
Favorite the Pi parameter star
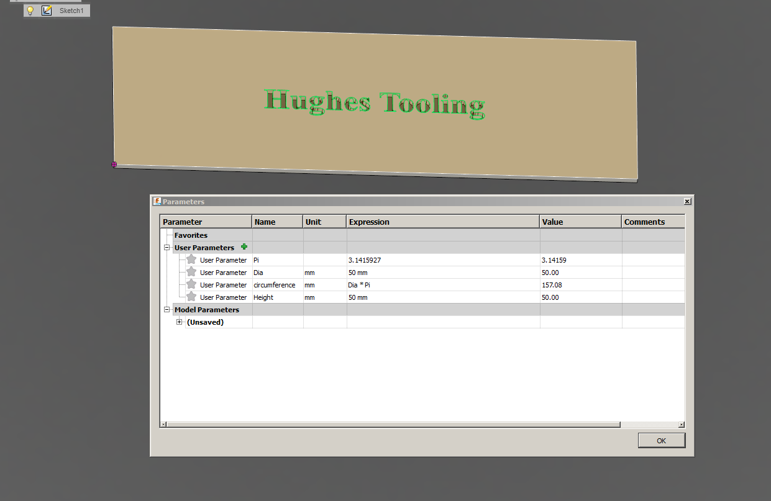click(191, 260)
